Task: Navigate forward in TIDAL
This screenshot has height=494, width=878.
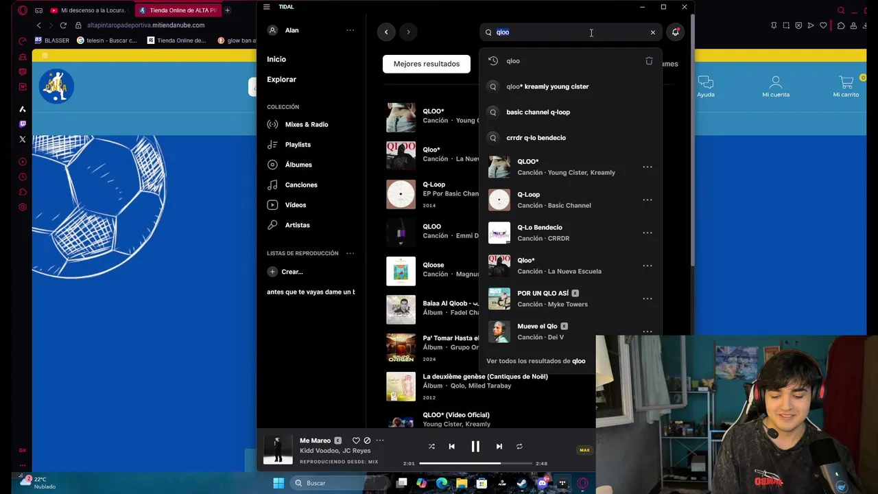Action: tap(408, 32)
